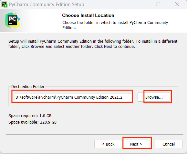Click the Space available: 220.9 GB text
Viewport: 187px width, 154px height.
coord(32,122)
